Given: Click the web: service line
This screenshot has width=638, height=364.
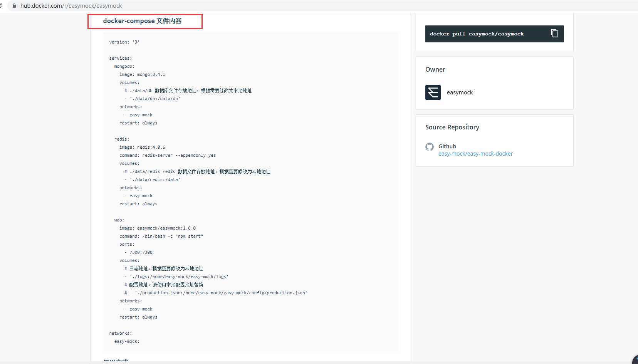Looking at the screenshot, I should (x=119, y=220).
